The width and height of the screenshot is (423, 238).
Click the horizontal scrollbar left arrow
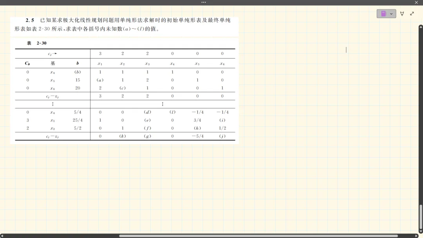click(2, 236)
